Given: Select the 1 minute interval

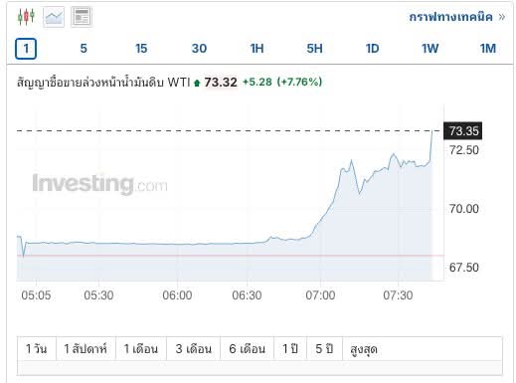Looking at the screenshot, I should [x=26, y=49].
